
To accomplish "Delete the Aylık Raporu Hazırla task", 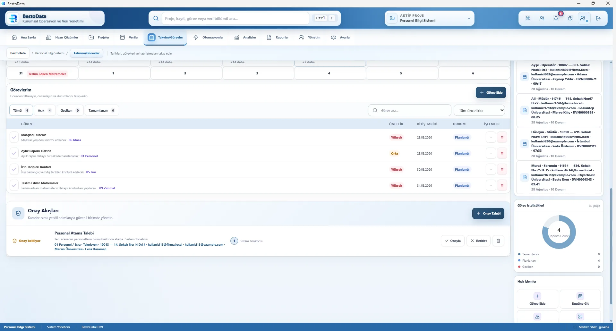I will point(502,153).
